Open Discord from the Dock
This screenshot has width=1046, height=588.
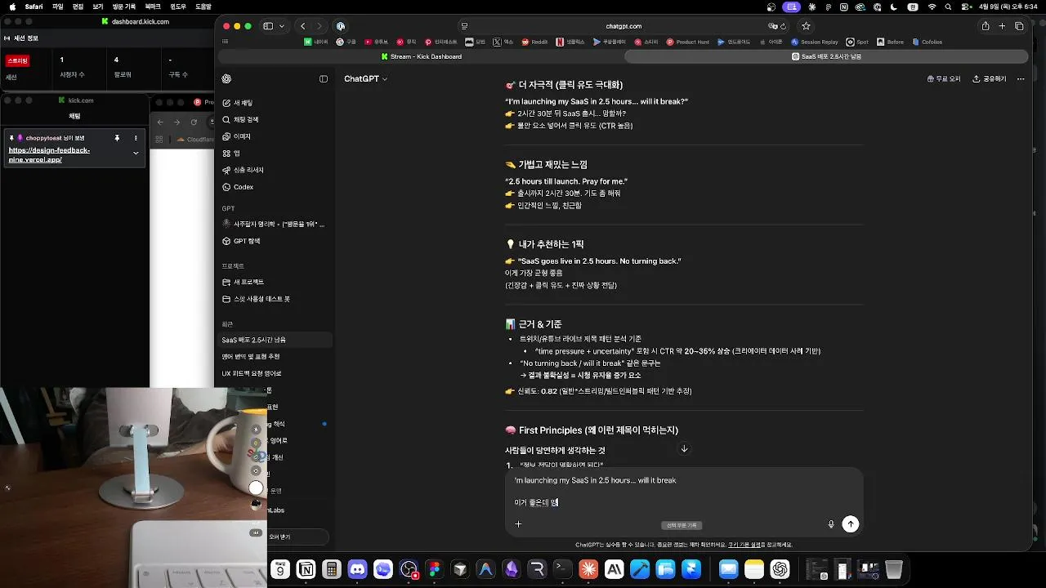[x=357, y=569]
